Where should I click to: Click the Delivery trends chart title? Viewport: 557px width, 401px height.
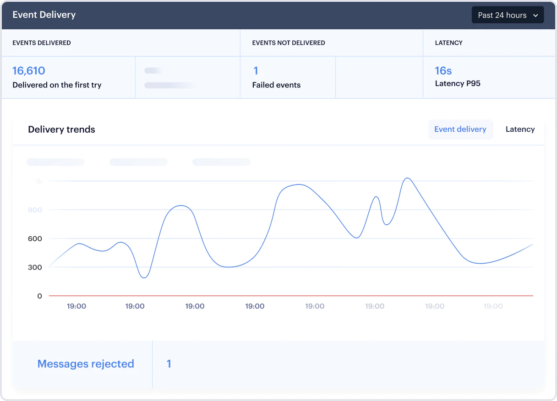pos(61,130)
